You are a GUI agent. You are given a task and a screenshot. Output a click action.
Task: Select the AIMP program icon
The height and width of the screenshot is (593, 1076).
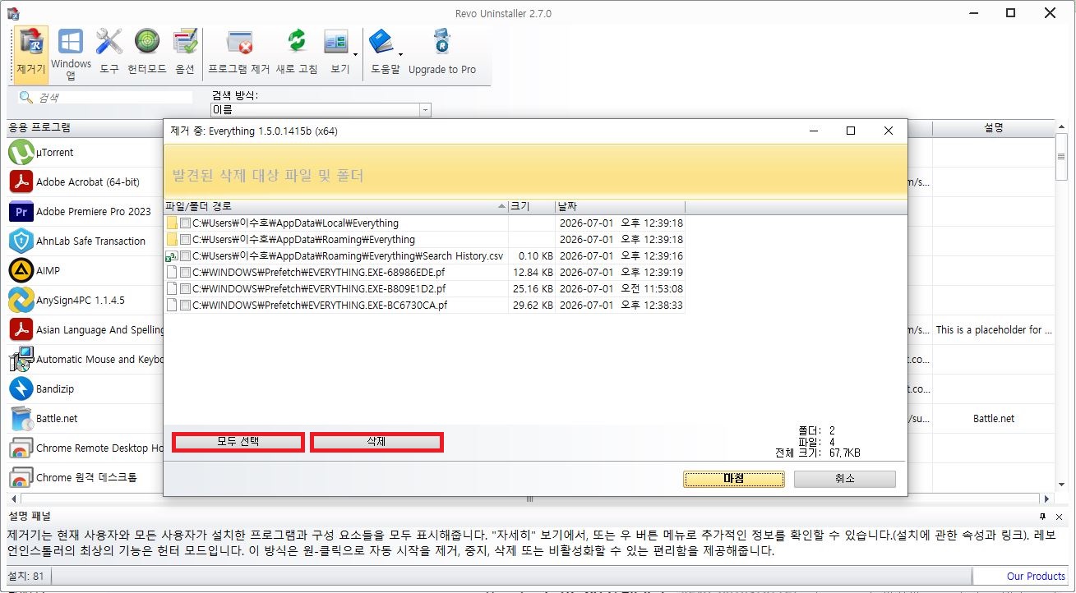pyautogui.click(x=21, y=271)
